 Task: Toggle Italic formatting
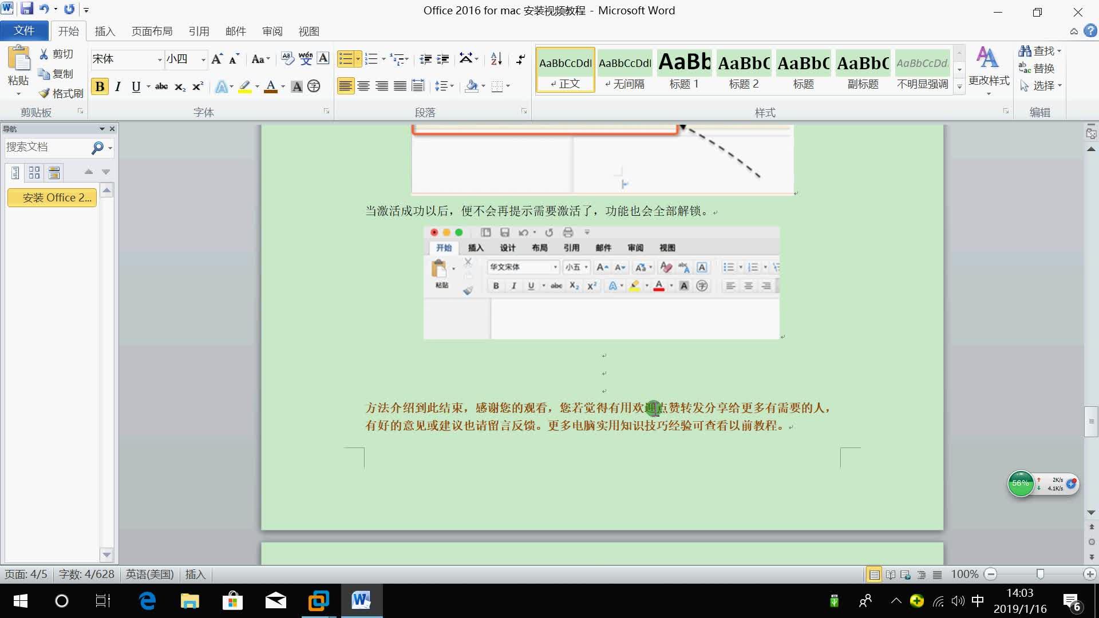click(x=118, y=86)
